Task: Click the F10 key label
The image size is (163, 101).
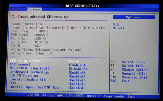Action: [113, 77]
